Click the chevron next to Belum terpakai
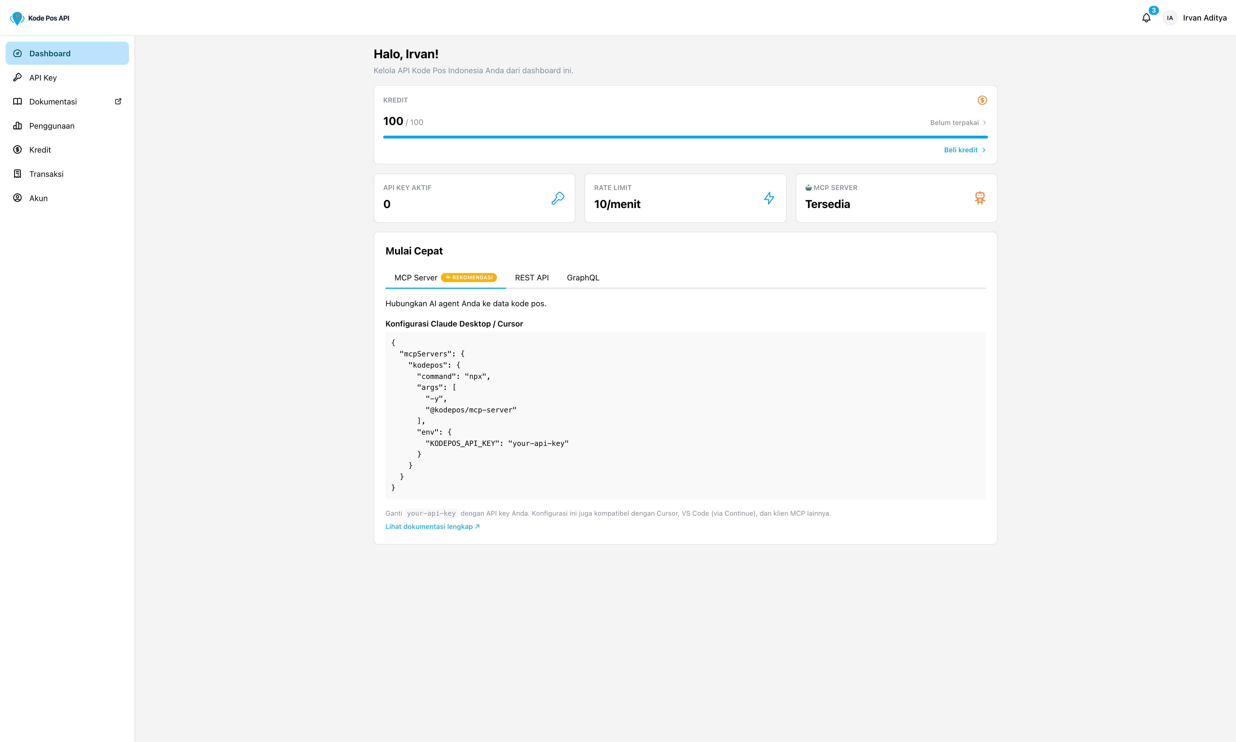Screen dimensions: 1236x742 point(984,122)
